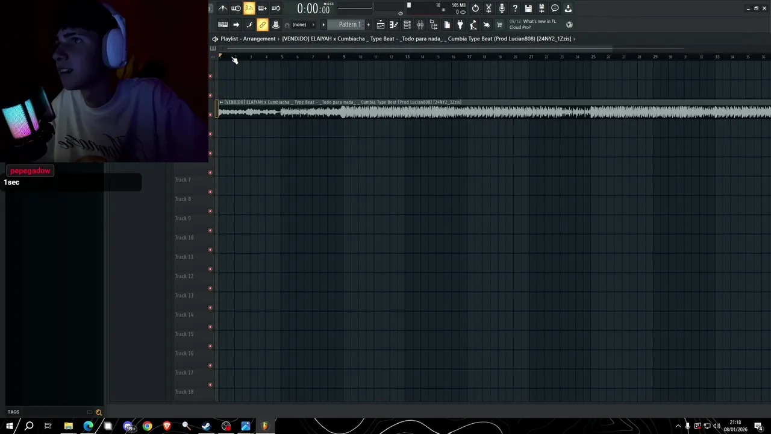This screenshot has height=434, width=771.
Task: Open the chat bubble icon
Action: (555, 8)
